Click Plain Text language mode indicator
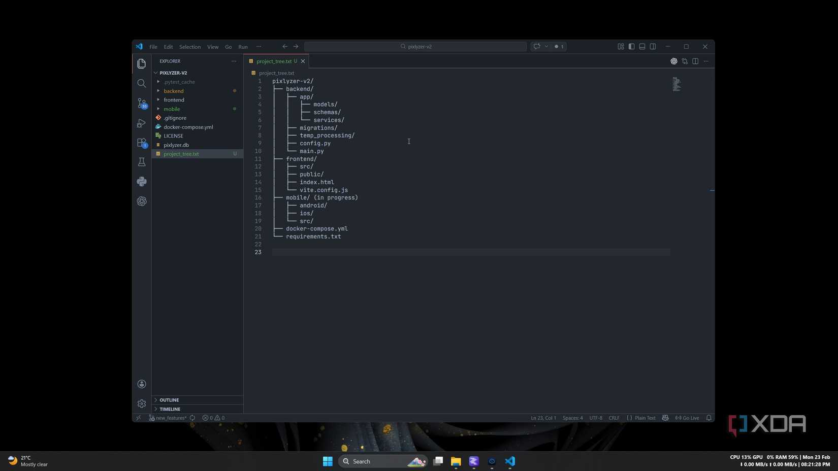This screenshot has height=471, width=838. tap(644, 418)
